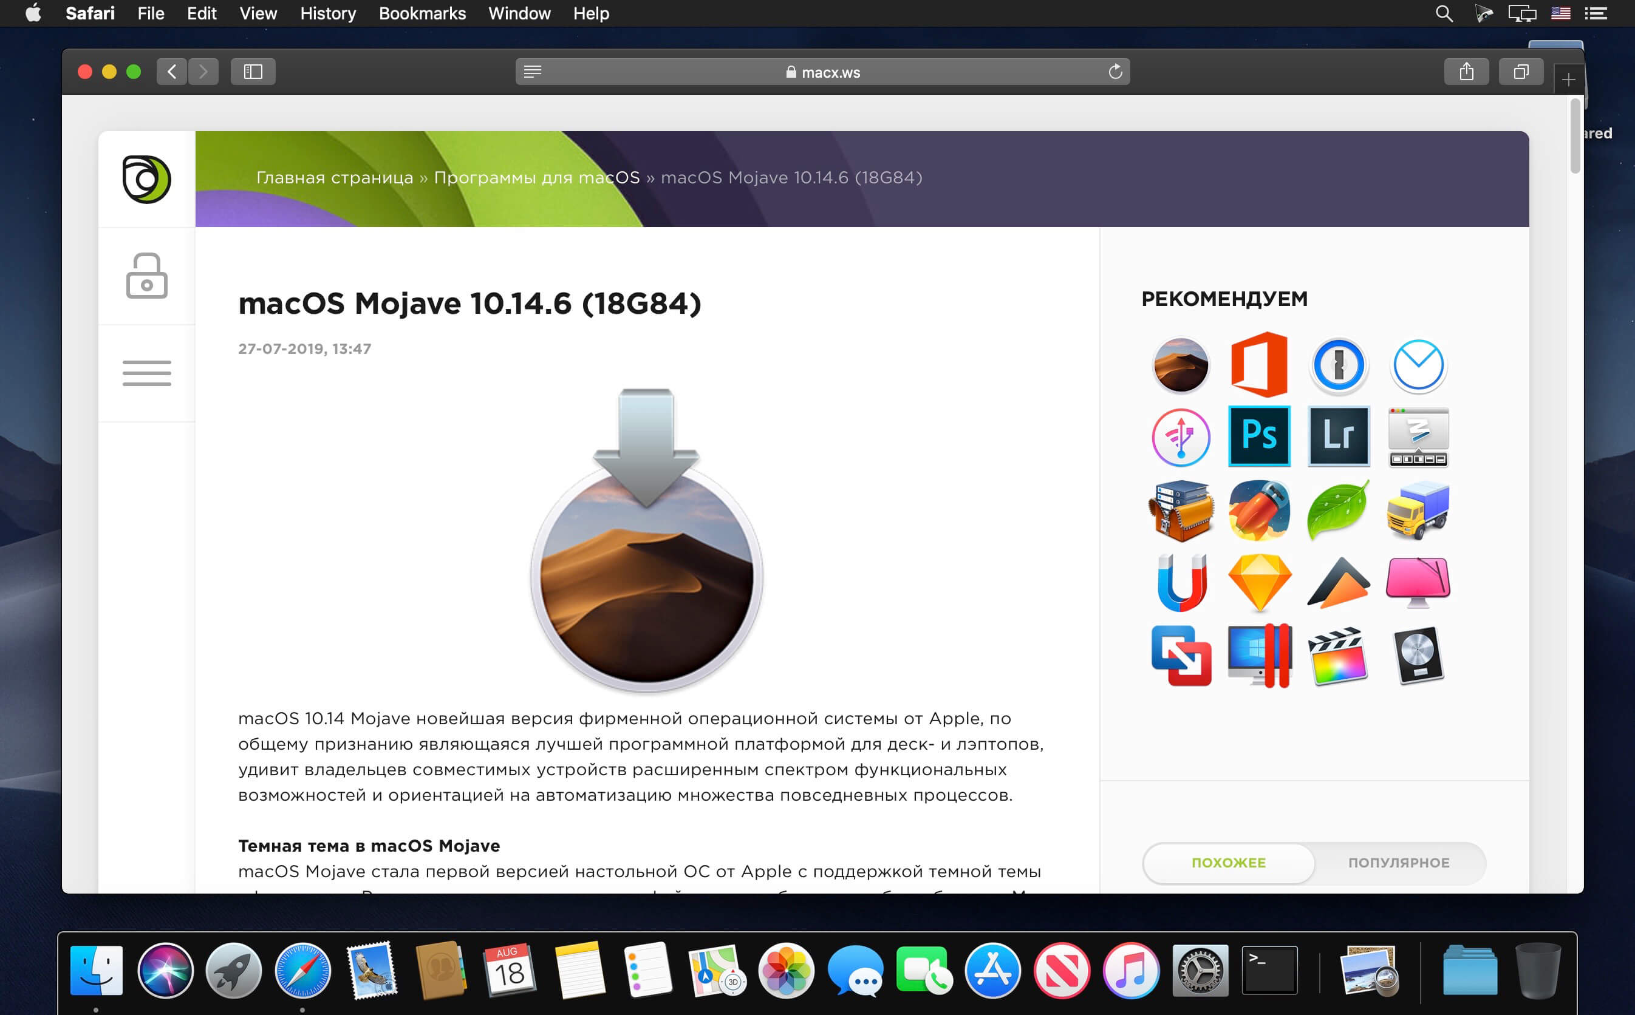The height and width of the screenshot is (1015, 1635).
Task: Open the File menu
Action: pos(151,13)
